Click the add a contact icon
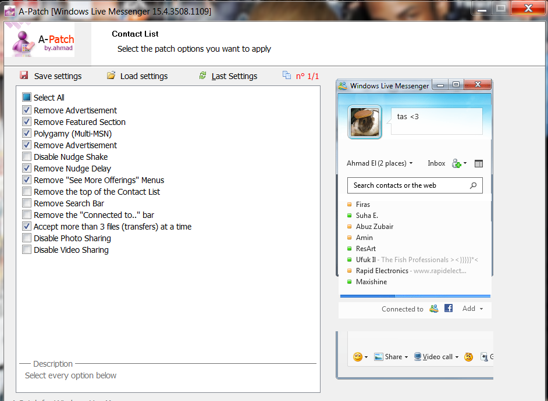548x401 pixels. (x=457, y=163)
